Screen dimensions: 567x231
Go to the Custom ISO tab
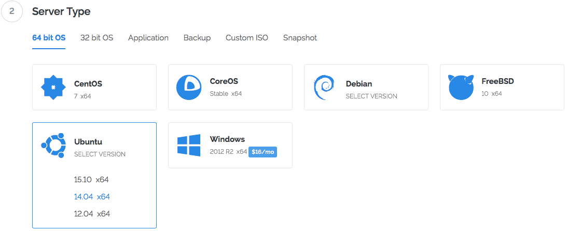click(247, 37)
